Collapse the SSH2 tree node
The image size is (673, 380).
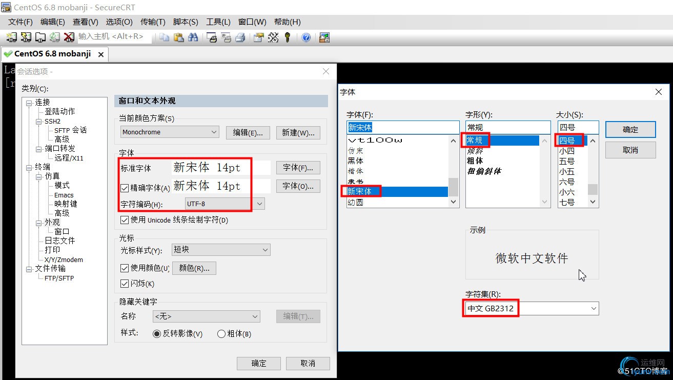pos(39,122)
